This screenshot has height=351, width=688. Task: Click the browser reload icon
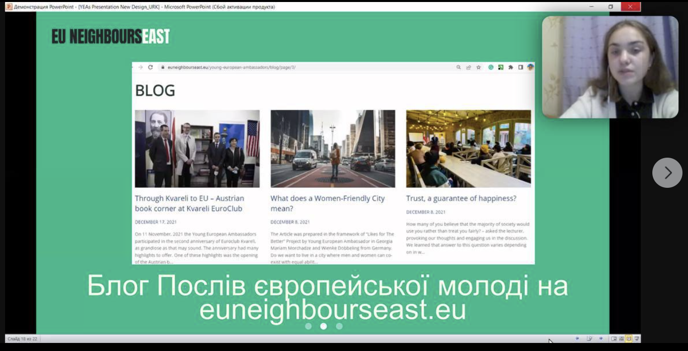pyautogui.click(x=150, y=67)
